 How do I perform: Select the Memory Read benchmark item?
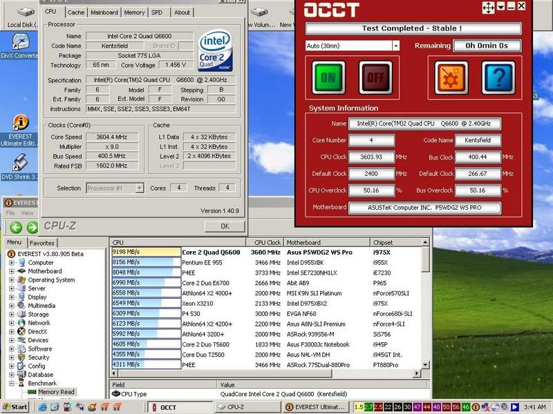[56, 392]
